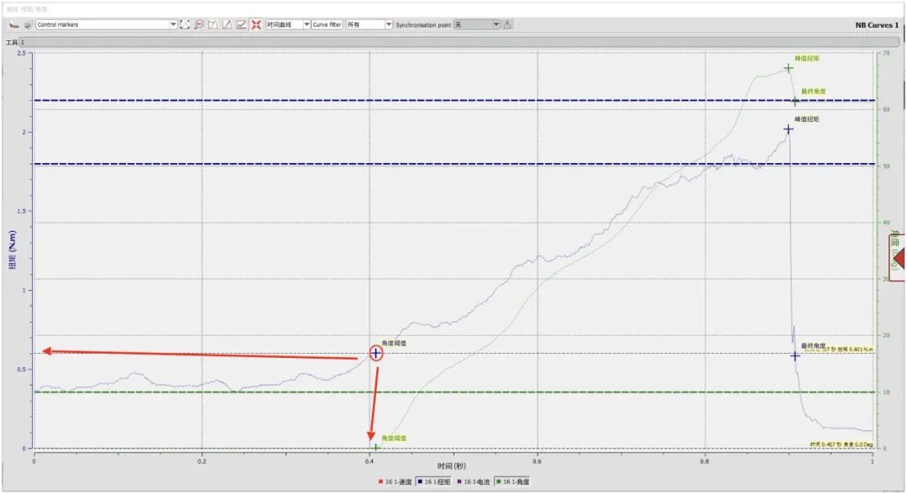Click the NB Curves 1 label

(x=877, y=25)
